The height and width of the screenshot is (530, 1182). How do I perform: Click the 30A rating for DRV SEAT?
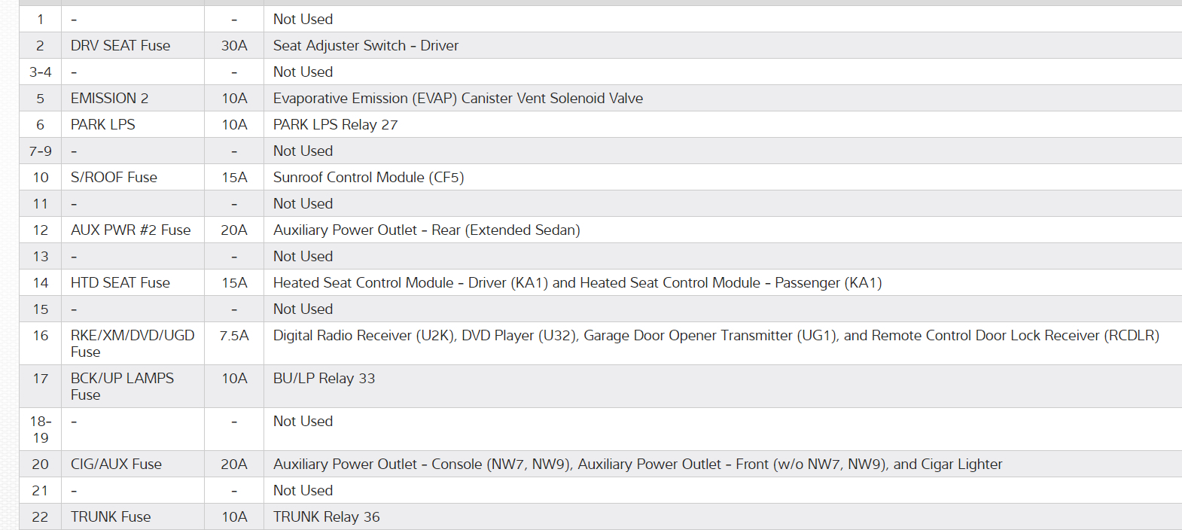(234, 45)
